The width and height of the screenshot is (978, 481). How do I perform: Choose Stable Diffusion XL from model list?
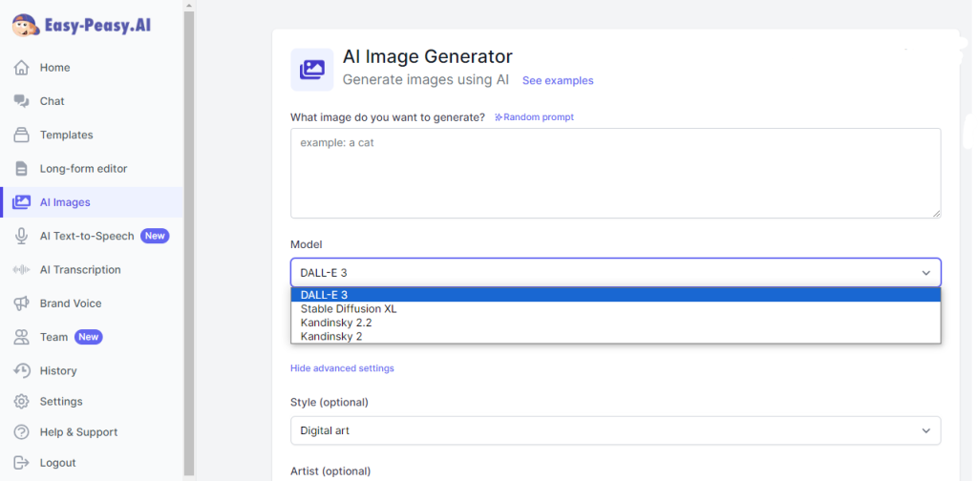coord(349,309)
